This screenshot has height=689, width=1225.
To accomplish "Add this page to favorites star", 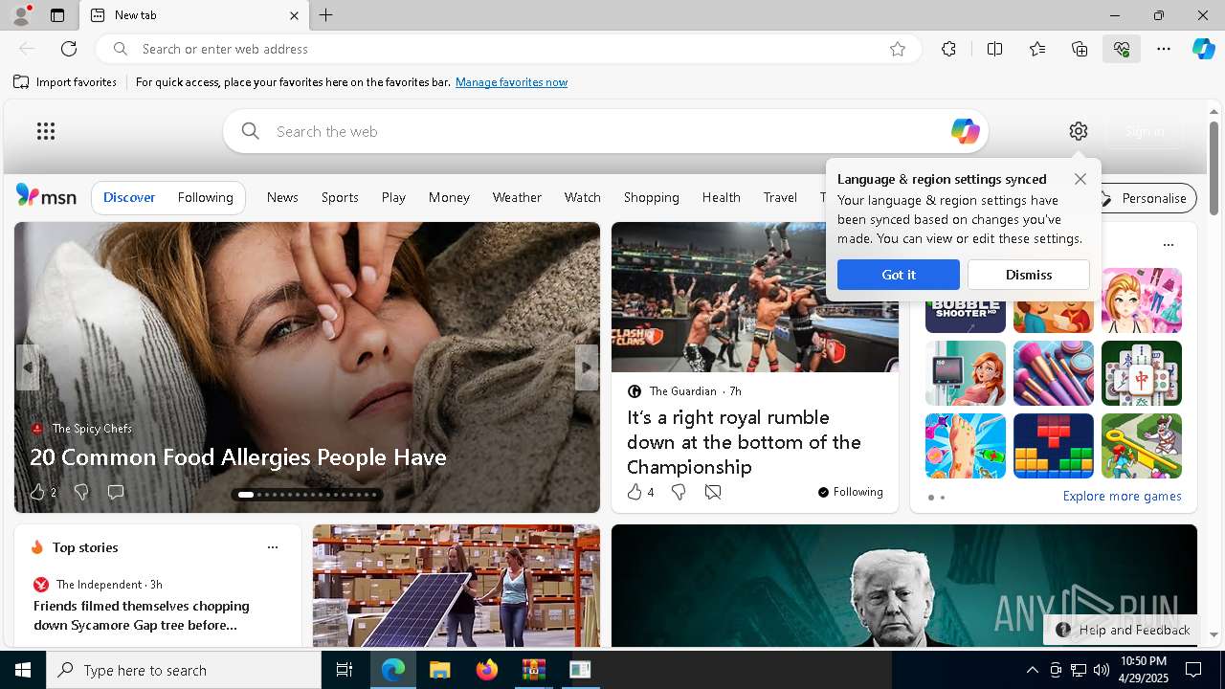I will (x=898, y=49).
